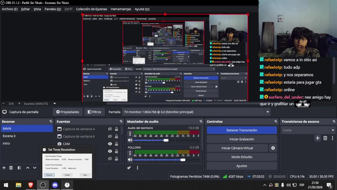Open virtual camera settings gear
This screenshot has height=190, width=337.
273,148
